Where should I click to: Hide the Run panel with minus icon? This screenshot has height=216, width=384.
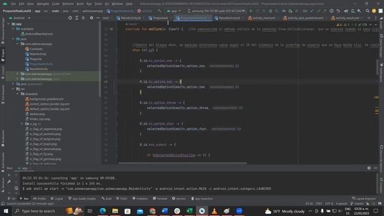pos(376,168)
